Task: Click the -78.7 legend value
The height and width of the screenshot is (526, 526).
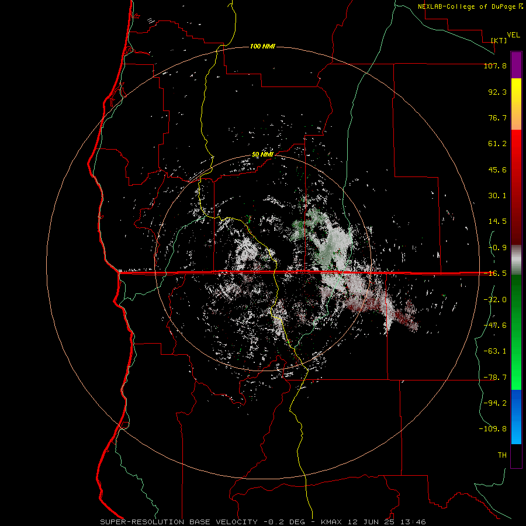Action: [495, 378]
